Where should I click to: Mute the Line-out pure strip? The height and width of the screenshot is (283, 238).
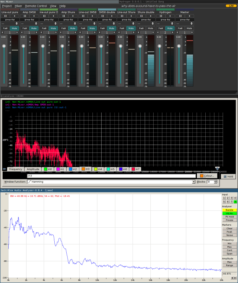(14, 28)
